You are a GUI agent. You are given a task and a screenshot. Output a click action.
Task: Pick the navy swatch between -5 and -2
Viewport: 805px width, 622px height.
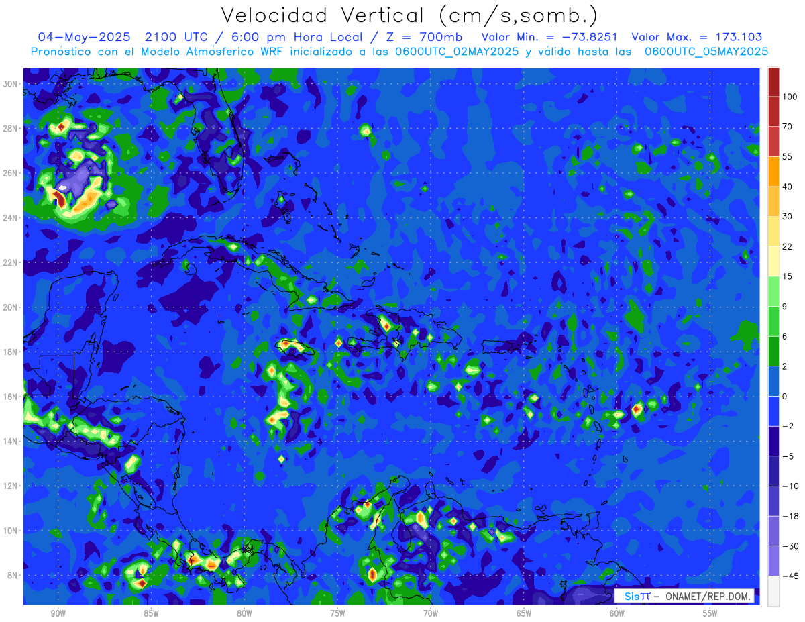coord(774,442)
